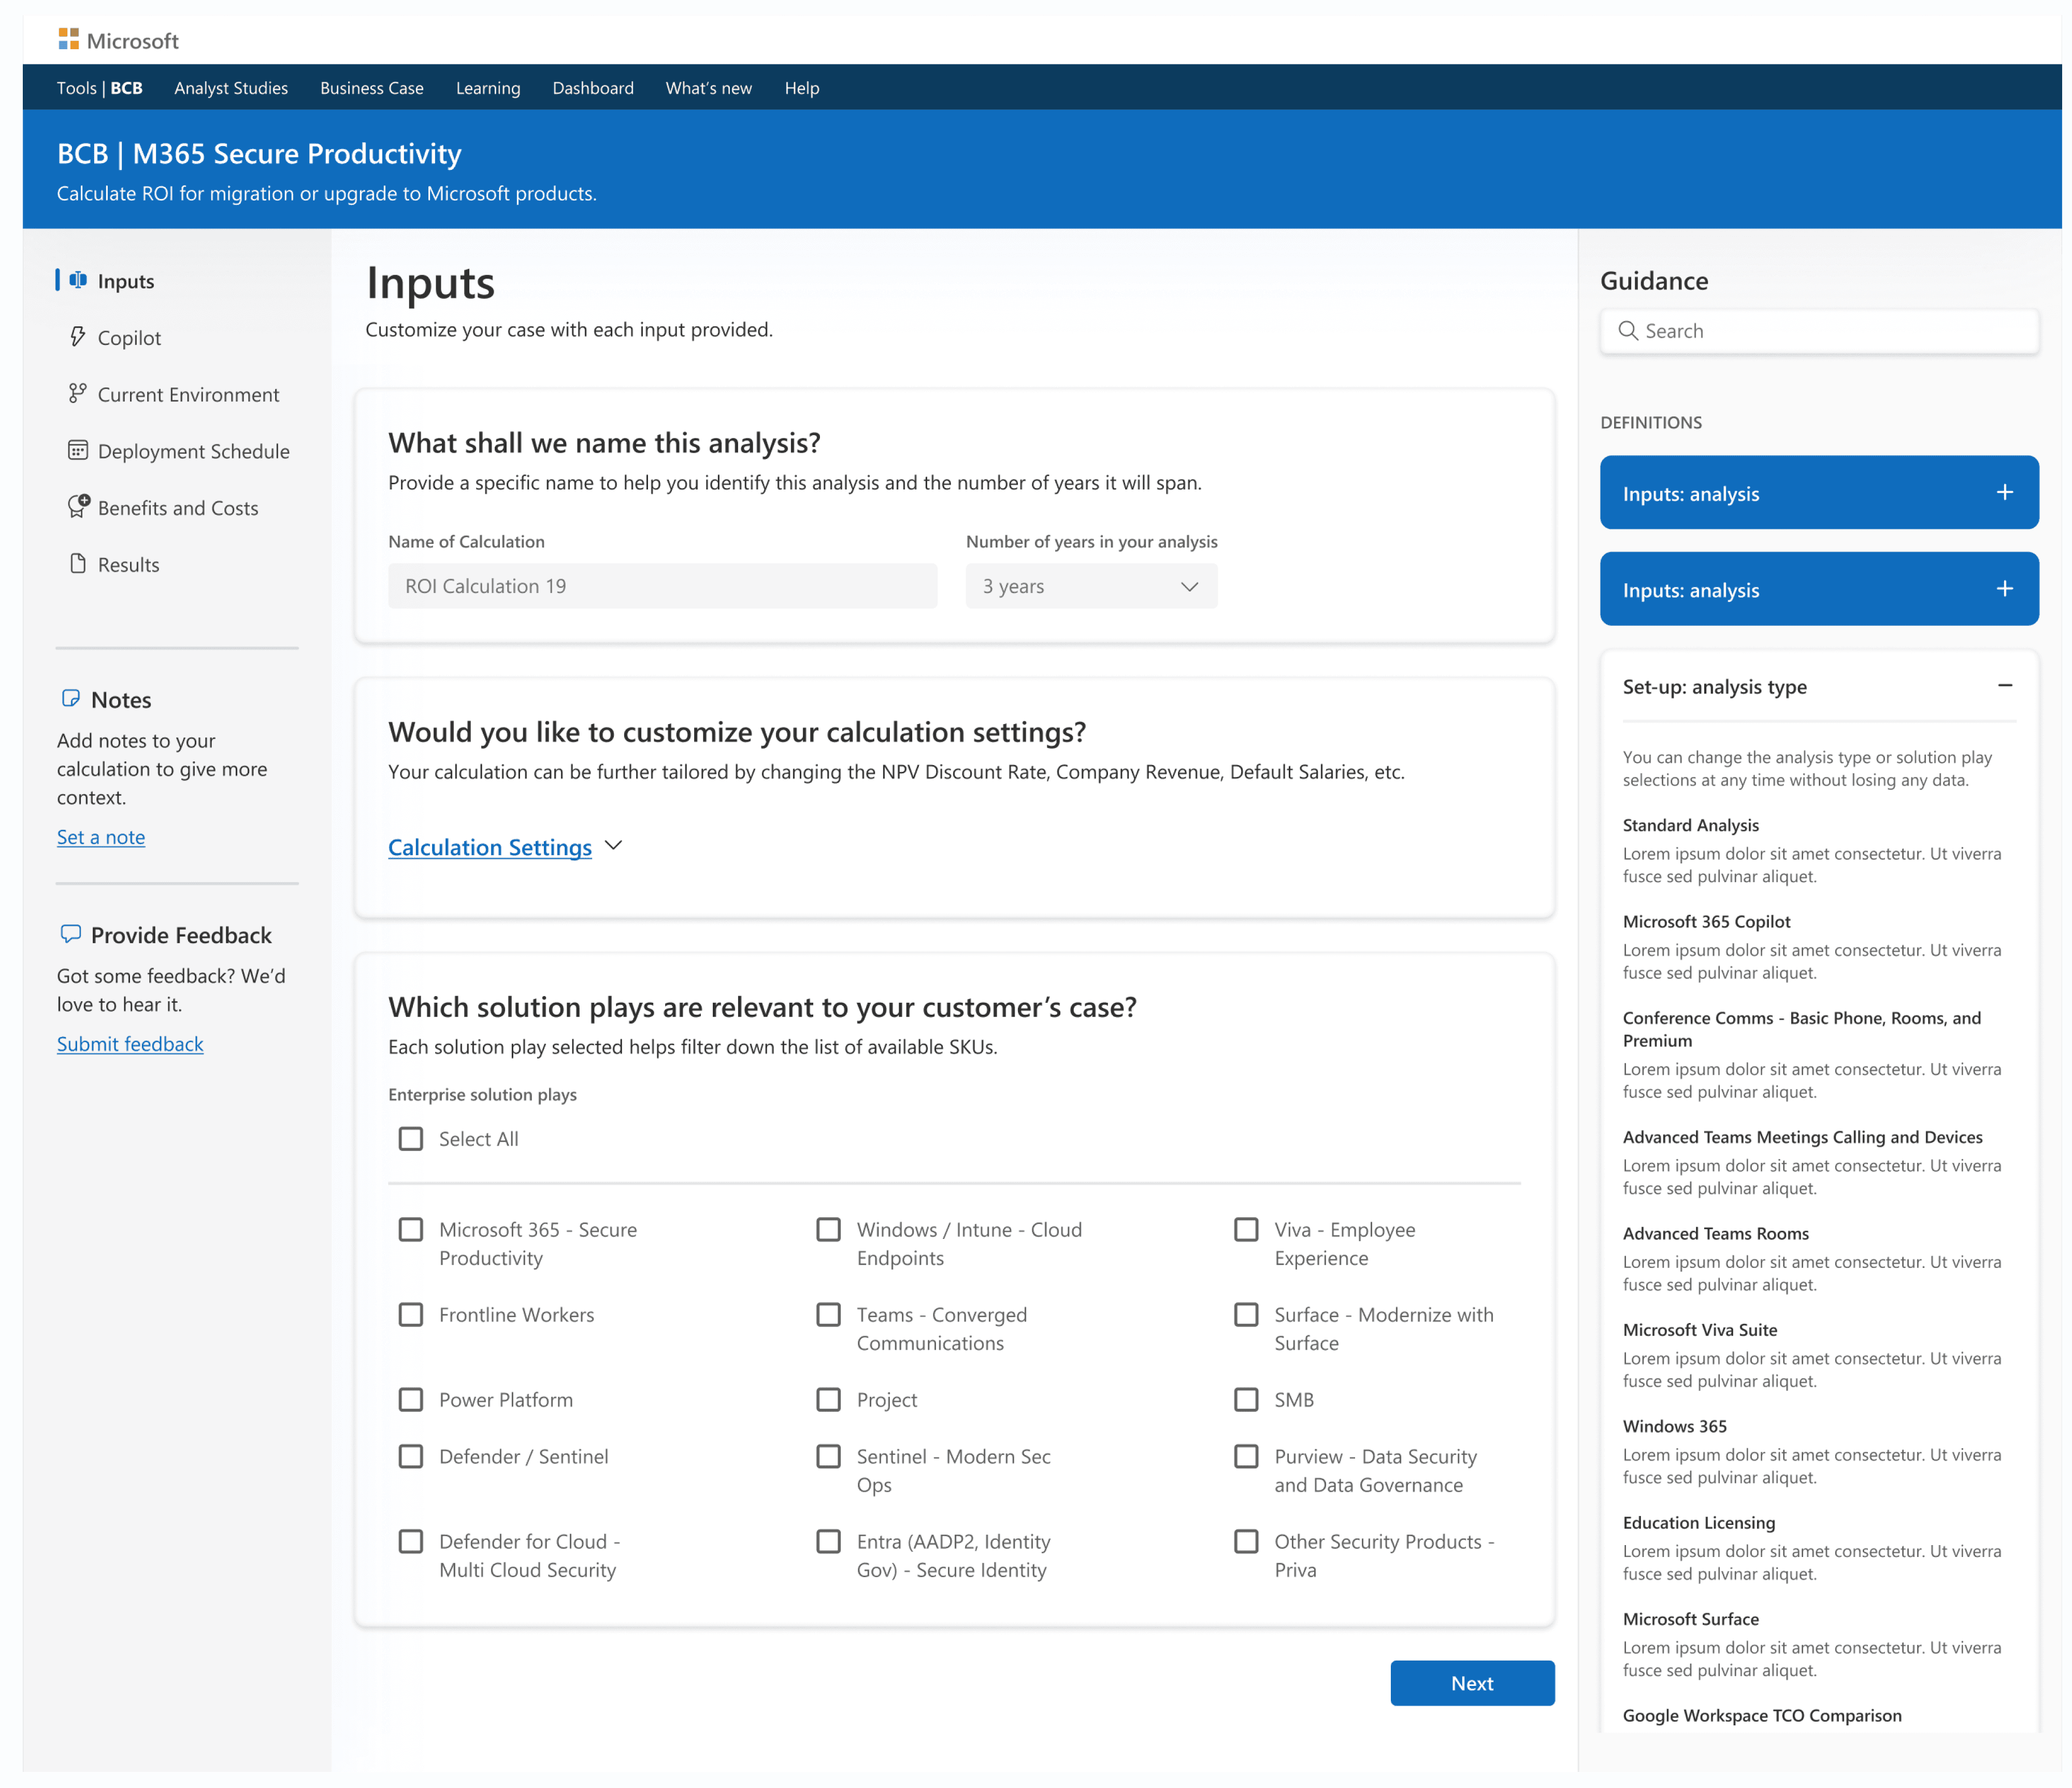Click the Current Environment branch icon
Viewport: 2072px width, 1788px height.
[x=78, y=394]
